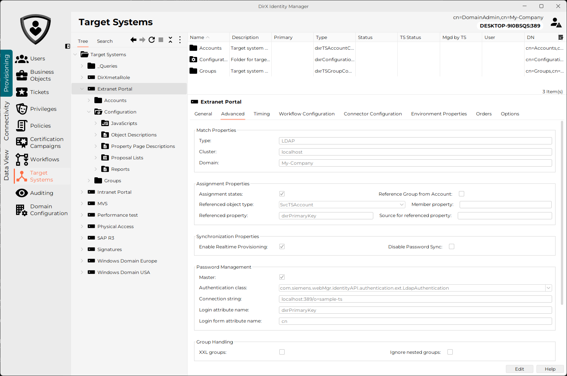Sort table by Name column header

(209, 37)
